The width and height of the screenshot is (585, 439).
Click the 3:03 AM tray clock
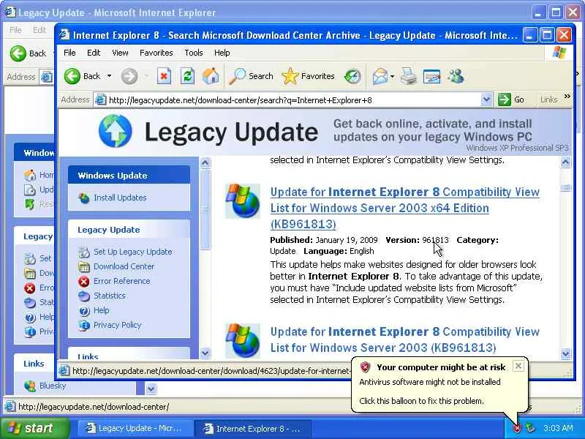tap(558, 428)
